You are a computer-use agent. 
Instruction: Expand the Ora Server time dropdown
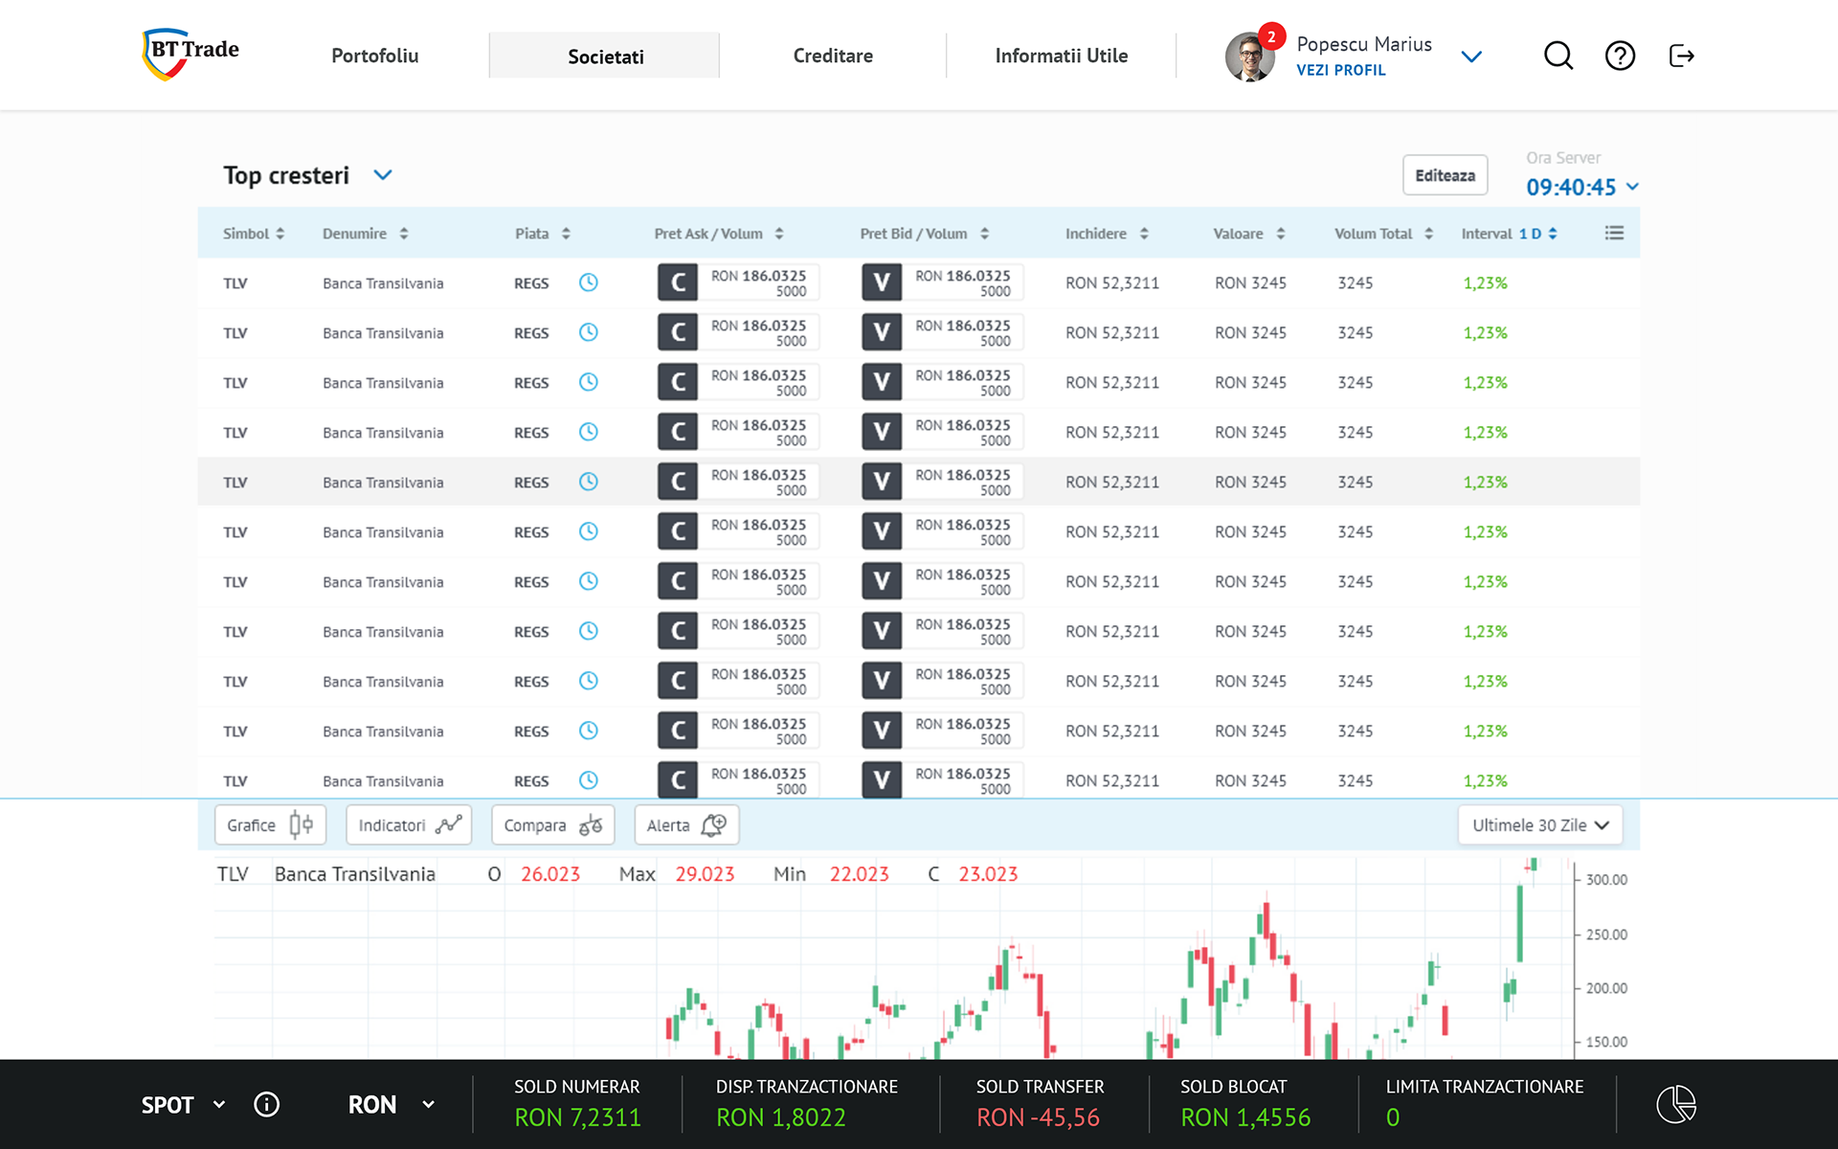1632,187
